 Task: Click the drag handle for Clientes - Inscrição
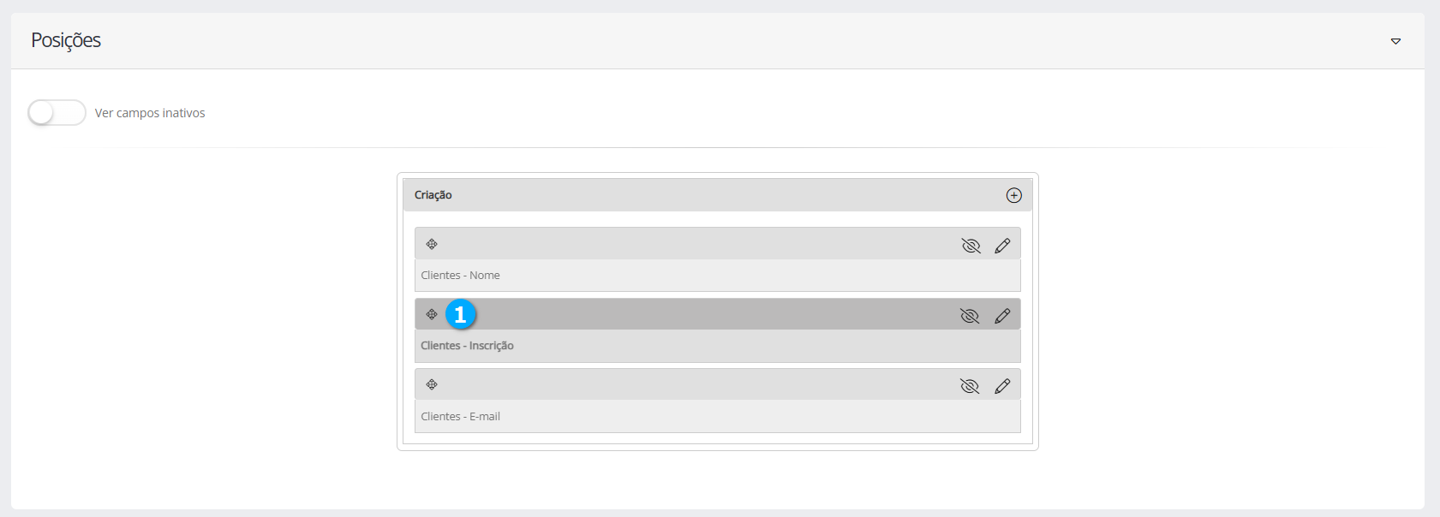point(432,314)
